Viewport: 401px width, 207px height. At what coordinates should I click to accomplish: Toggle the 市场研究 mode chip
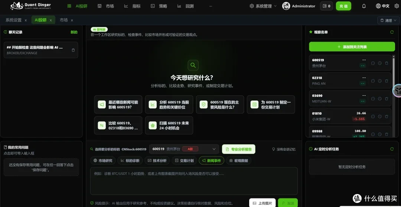[x=103, y=161]
